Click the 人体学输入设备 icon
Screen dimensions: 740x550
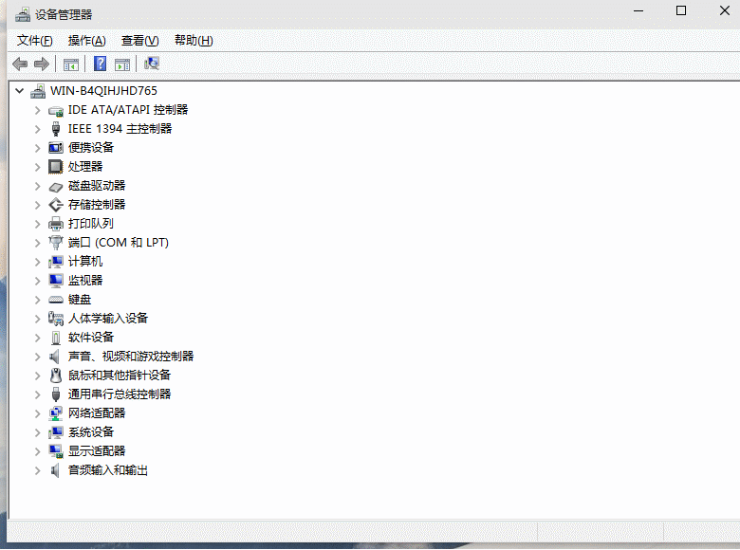[x=56, y=319]
